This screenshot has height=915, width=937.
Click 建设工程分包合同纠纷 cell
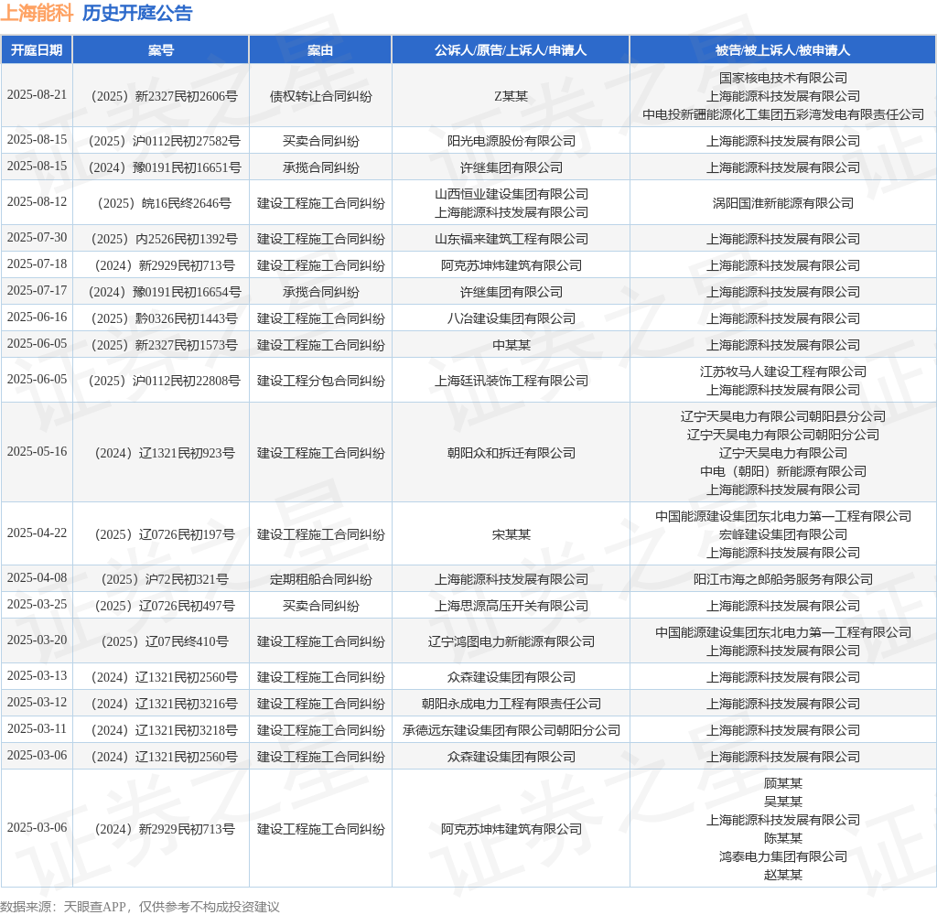tap(320, 381)
